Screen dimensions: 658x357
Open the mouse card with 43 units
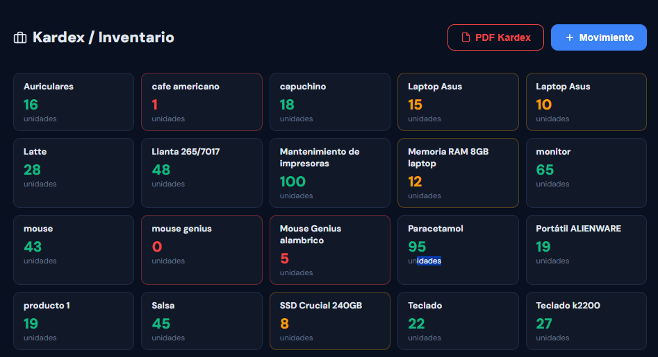(x=74, y=250)
